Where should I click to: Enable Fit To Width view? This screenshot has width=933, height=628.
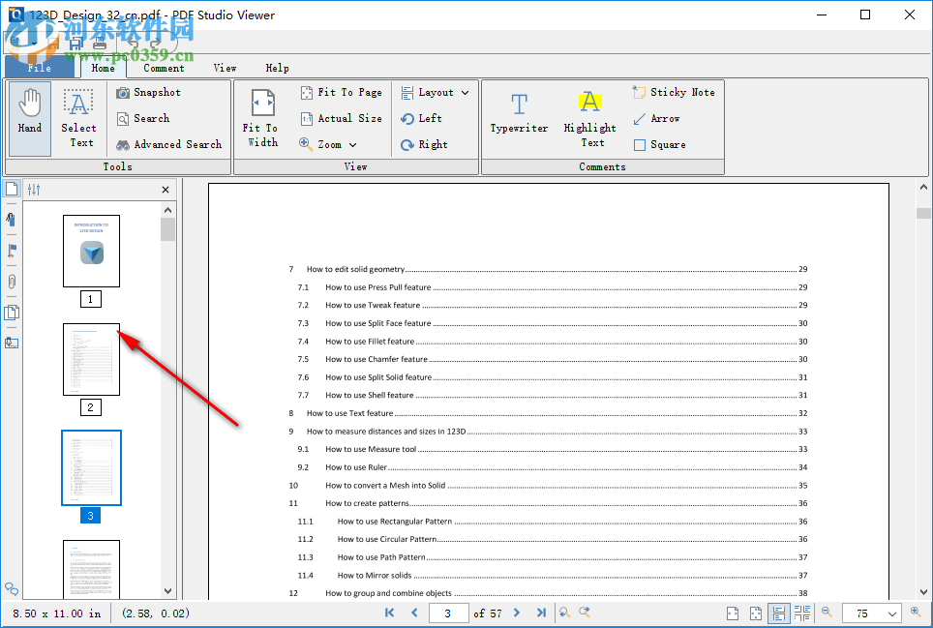click(x=261, y=116)
